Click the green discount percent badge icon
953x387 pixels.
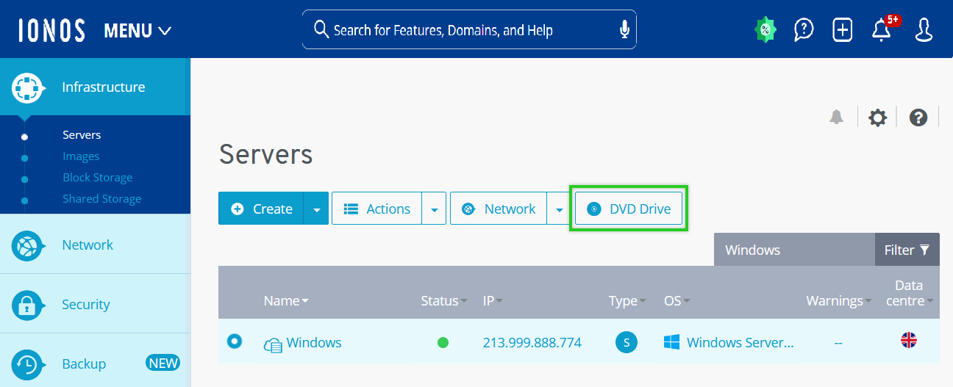pos(765,30)
